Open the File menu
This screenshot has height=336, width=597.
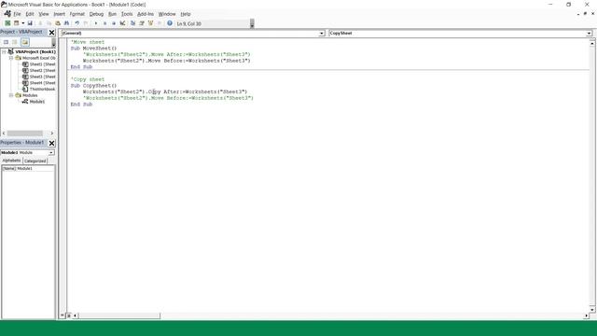pos(17,14)
